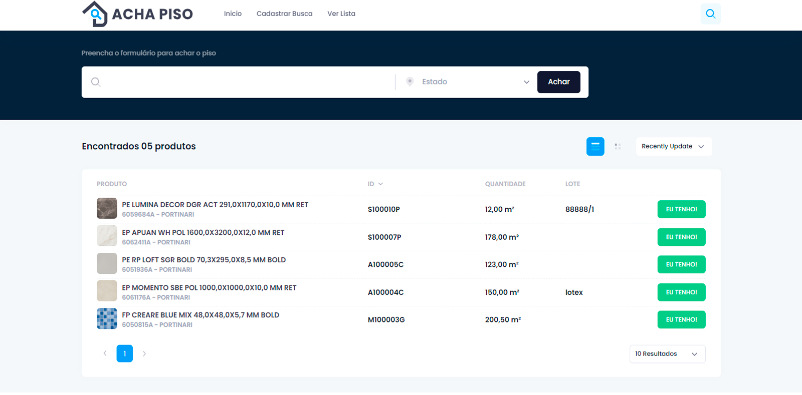Click code 6061176A - PORTINARI
This screenshot has width=802, height=395.
tap(156, 297)
